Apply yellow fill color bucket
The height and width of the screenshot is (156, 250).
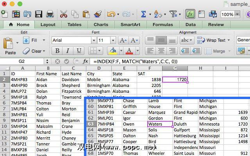pyautogui.click(x=113, y=51)
